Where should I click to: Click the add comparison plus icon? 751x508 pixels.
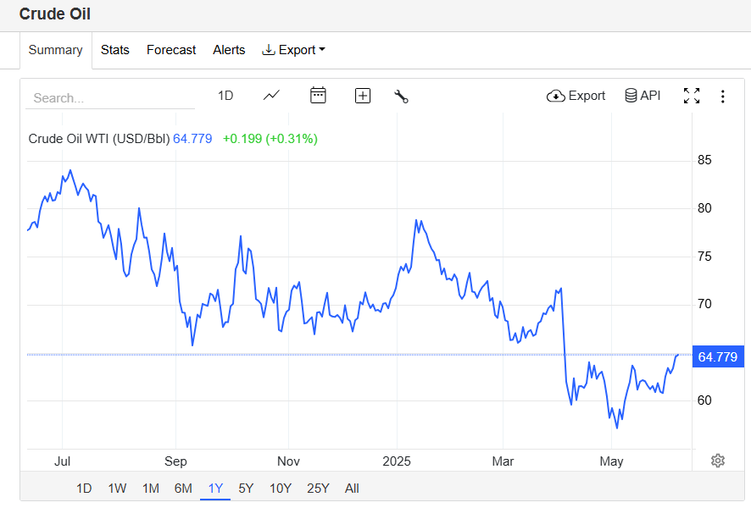click(x=363, y=97)
